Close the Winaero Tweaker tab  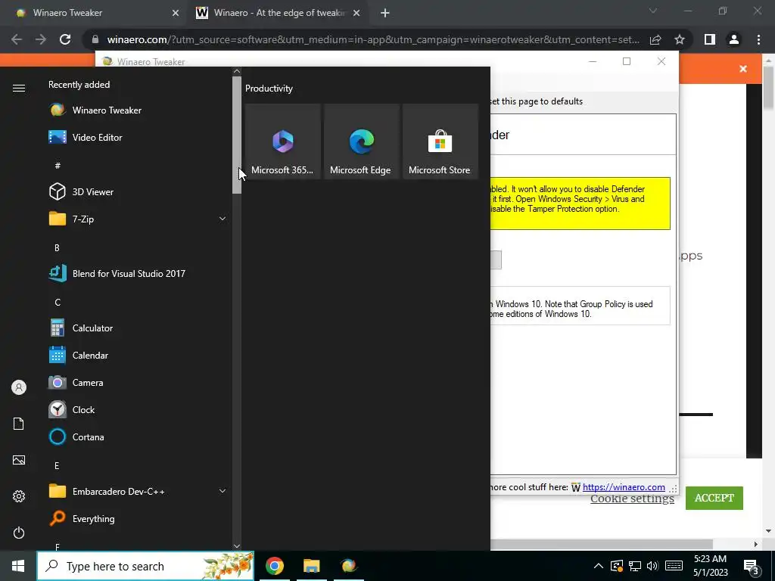tap(176, 13)
